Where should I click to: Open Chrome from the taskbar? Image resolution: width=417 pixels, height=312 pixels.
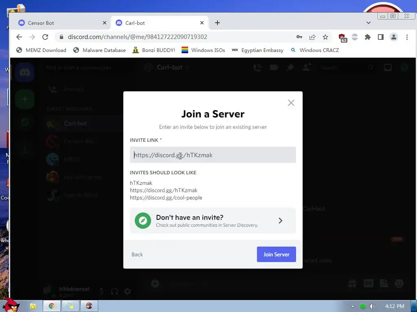[x=52, y=306]
